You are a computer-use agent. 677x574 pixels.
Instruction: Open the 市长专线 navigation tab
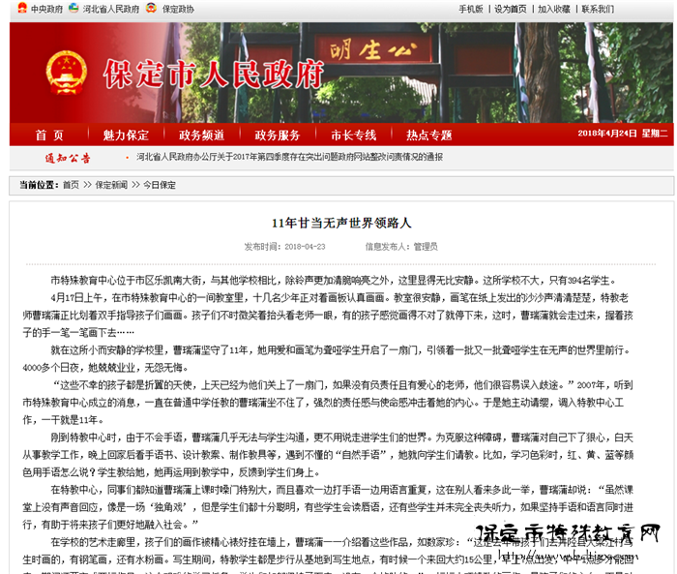pyautogui.click(x=353, y=135)
